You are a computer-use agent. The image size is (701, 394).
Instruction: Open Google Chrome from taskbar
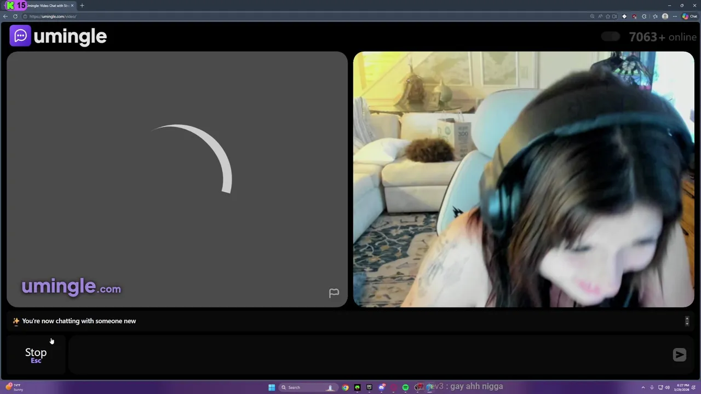point(345,387)
